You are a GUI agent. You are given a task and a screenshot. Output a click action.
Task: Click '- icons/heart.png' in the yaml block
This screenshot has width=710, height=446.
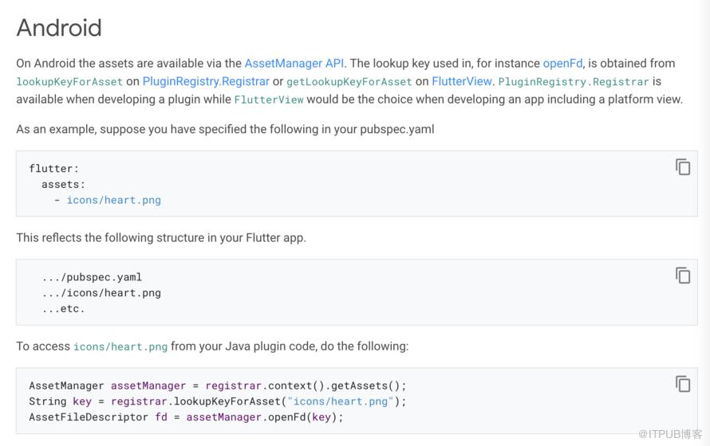[x=108, y=200]
